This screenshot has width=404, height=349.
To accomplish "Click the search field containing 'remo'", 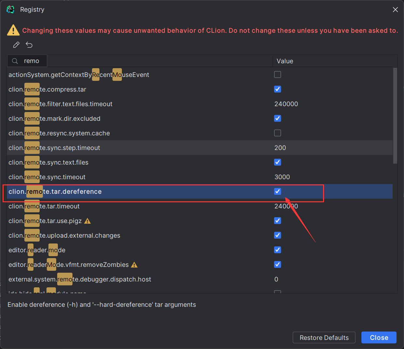I will tap(27, 61).
